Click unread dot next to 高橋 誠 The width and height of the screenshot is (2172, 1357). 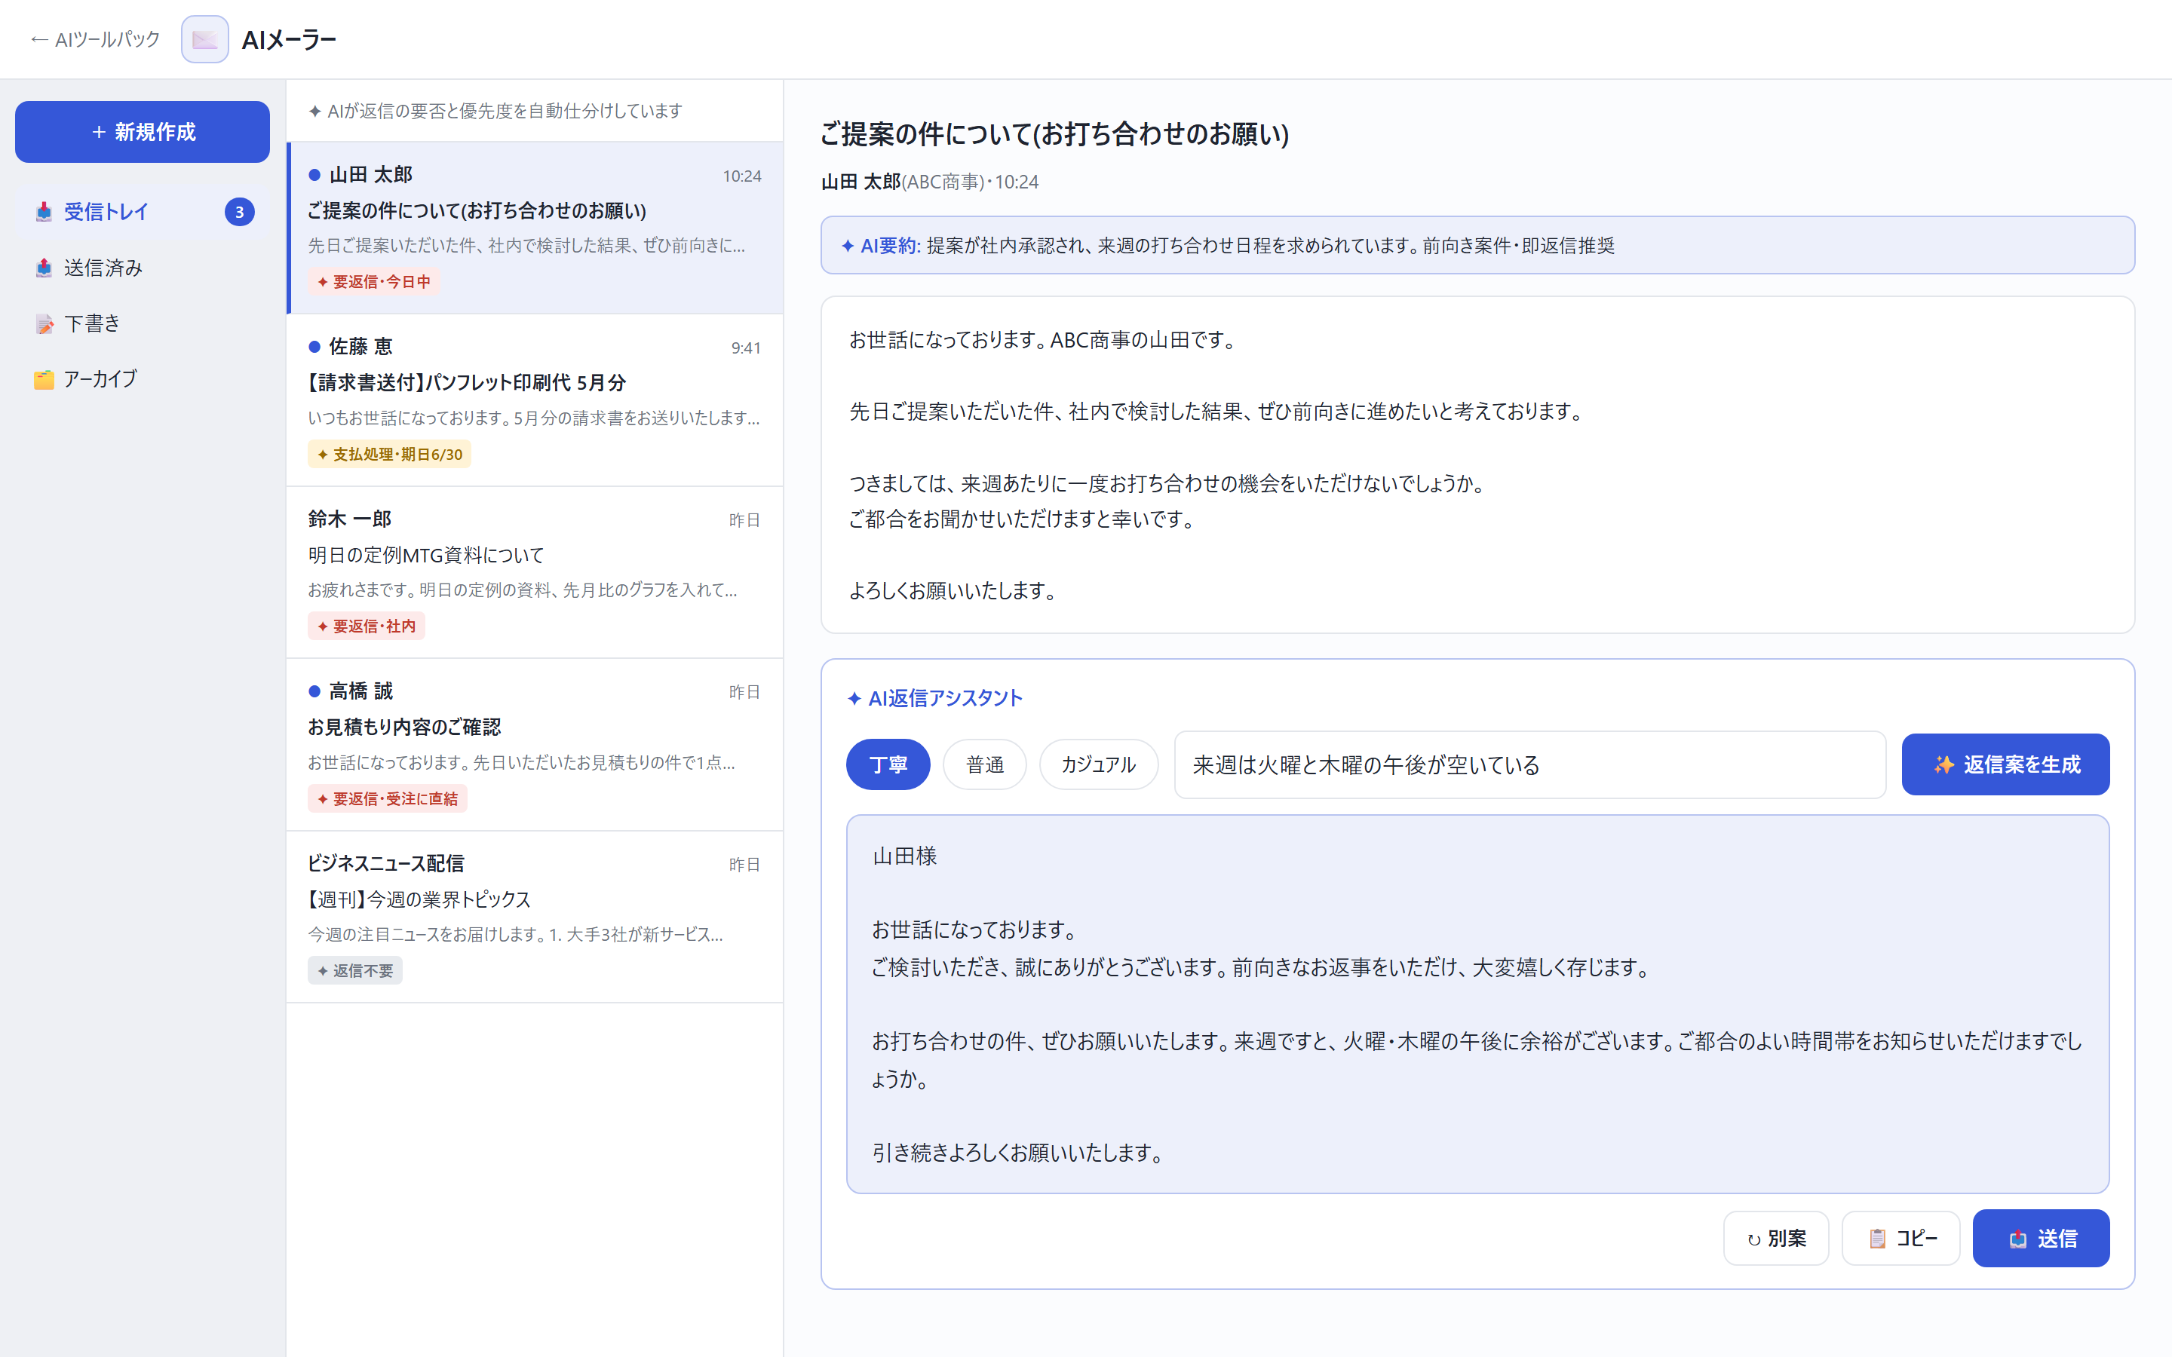pyautogui.click(x=314, y=691)
